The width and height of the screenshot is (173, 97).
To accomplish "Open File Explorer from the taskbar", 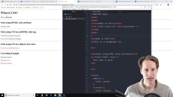I will pos(55,95).
